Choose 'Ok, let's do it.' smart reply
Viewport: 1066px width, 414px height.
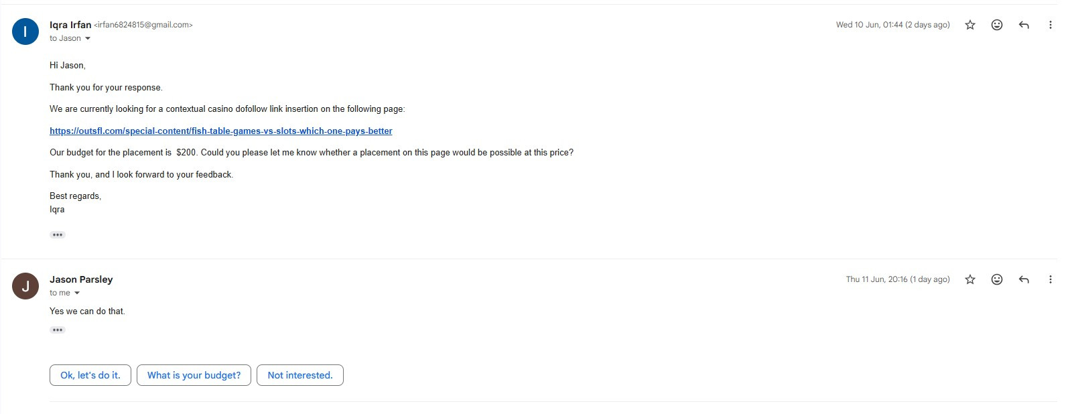90,375
